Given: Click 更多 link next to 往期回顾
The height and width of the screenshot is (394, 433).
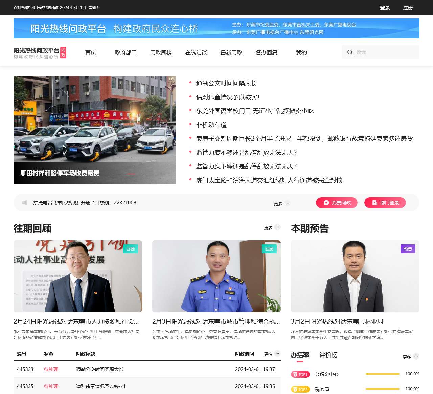Looking at the screenshot, I should click(x=268, y=228).
